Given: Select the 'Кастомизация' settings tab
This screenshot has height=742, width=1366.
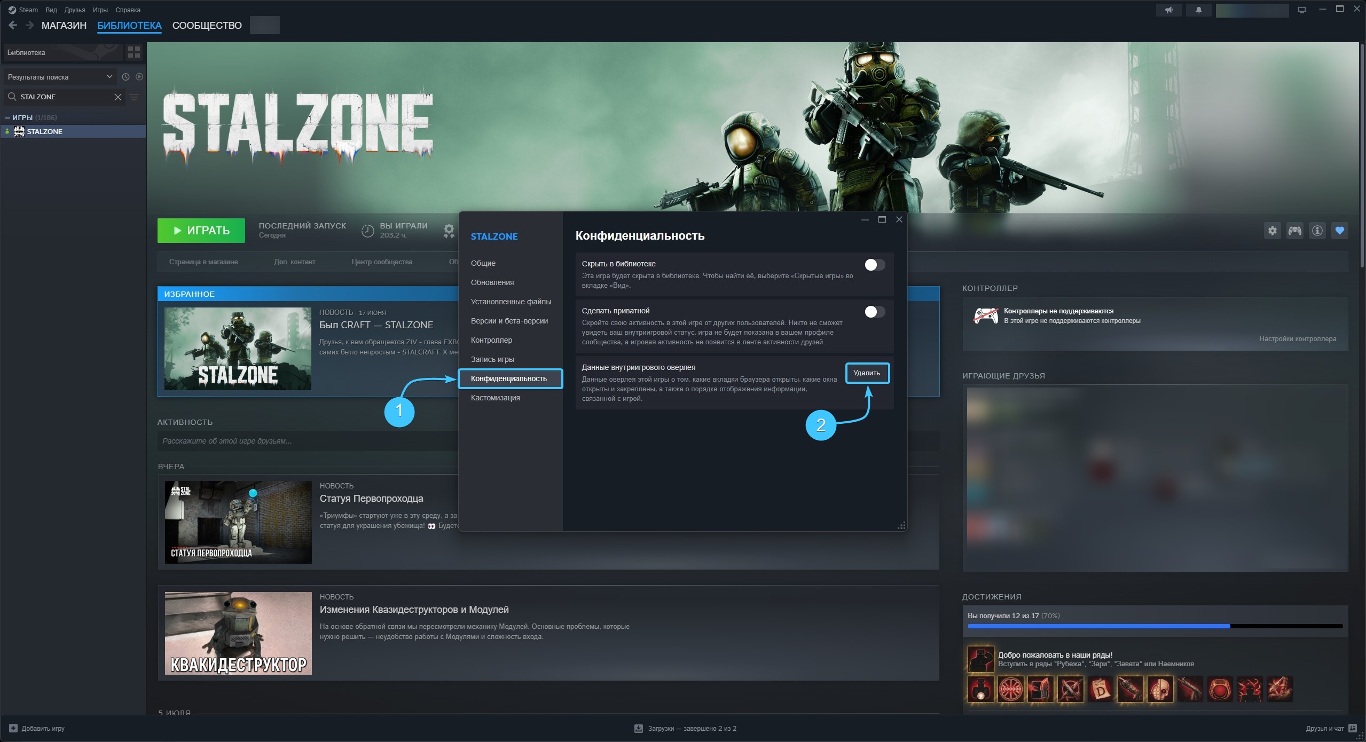Looking at the screenshot, I should [x=495, y=398].
